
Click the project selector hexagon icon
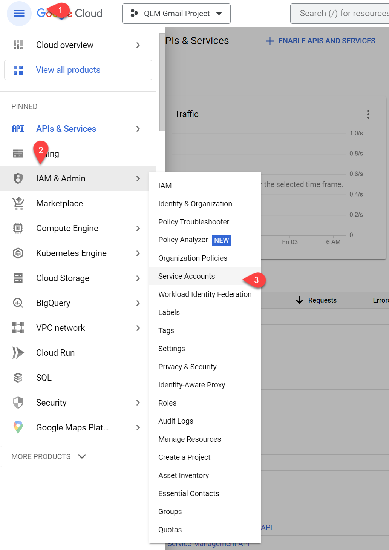point(134,14)
